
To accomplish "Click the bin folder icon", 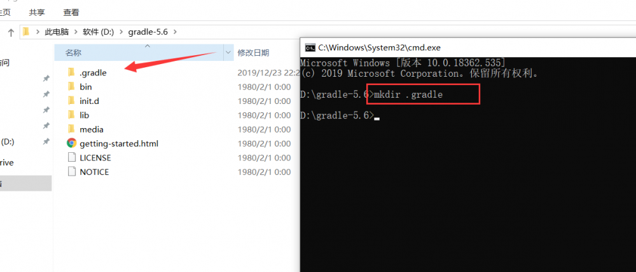I will click(71, 86).
